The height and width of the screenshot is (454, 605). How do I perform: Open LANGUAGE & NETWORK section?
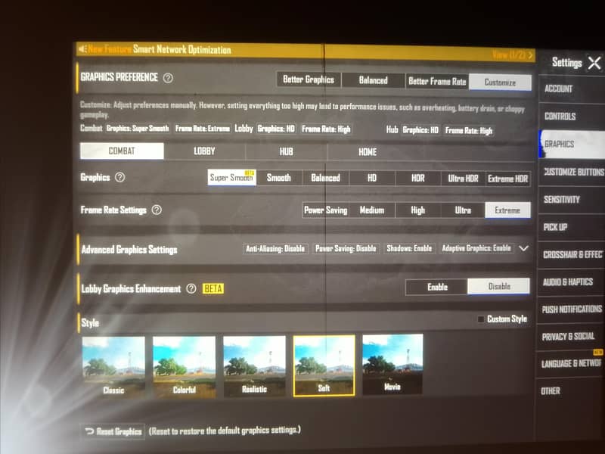571,364
